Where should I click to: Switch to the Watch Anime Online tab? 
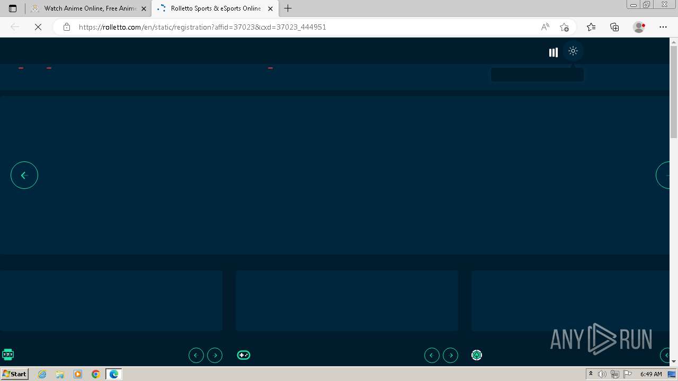pos(88,8)
